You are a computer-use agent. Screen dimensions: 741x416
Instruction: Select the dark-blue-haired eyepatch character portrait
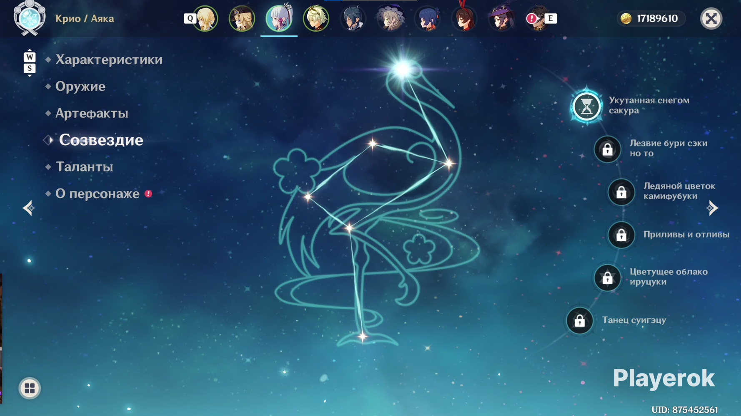tap(353, 18)
